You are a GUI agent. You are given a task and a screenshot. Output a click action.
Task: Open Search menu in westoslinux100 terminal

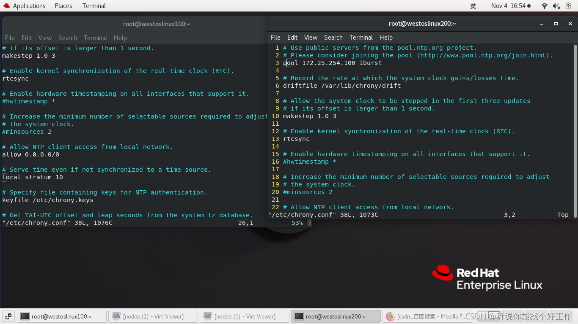click(x=68, y=38)
